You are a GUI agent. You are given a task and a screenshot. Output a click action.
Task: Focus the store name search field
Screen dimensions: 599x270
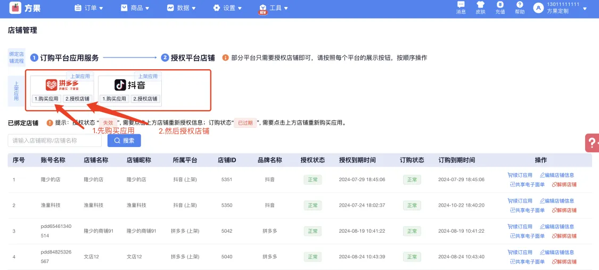point(55,141)
